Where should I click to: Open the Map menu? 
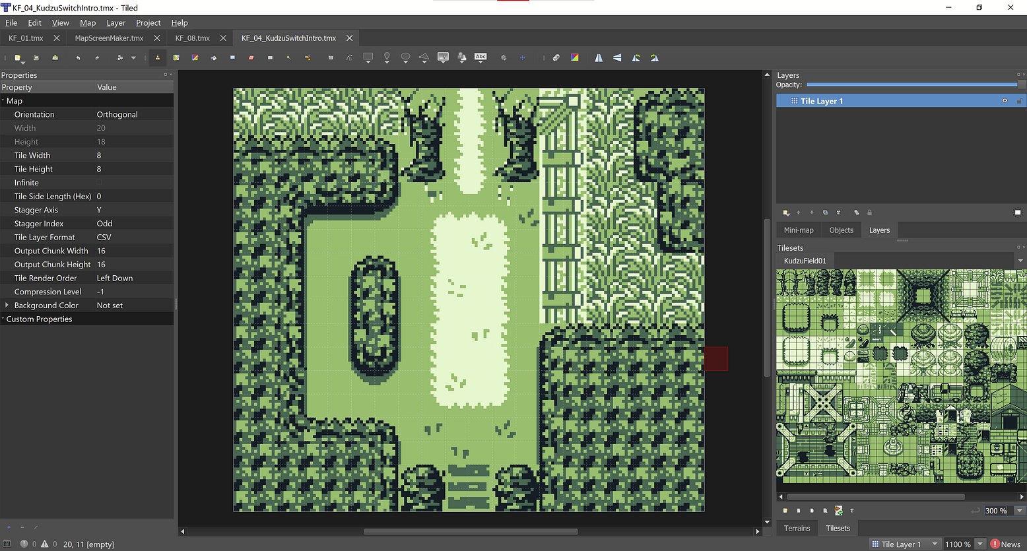point(88,22)
